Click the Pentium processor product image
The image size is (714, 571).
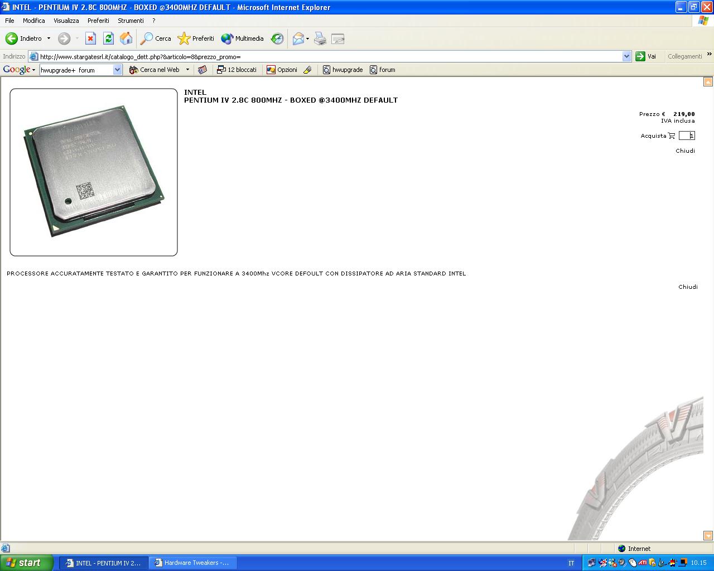click(x=94, y=172)
